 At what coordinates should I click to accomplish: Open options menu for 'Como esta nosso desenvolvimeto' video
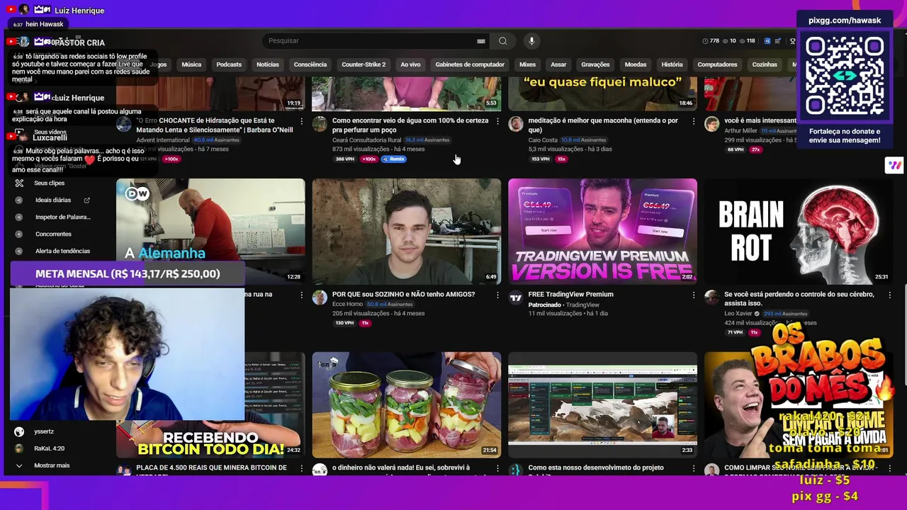pyautogui.click(x=694, y=469)
